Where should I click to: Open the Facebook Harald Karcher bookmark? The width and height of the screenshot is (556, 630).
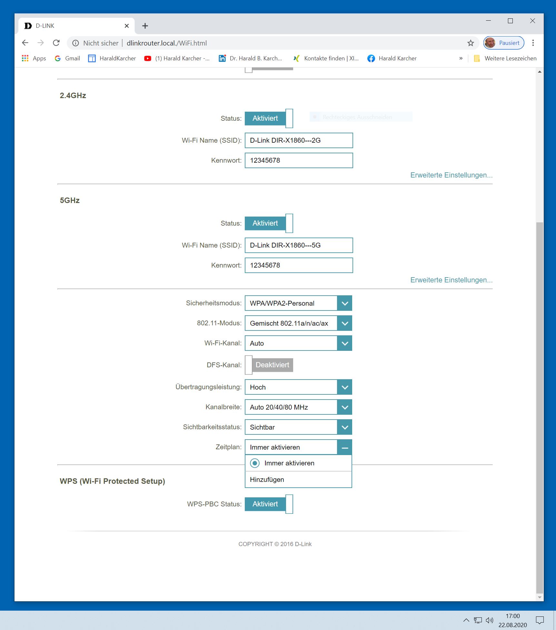(x=392, y=58)
